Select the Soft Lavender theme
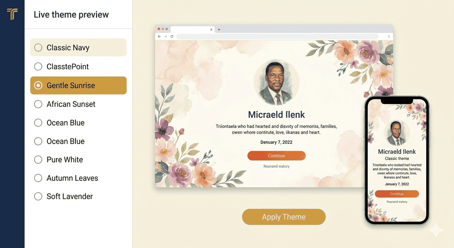The width and height of the screenshot is (454, 248). (x=38, y=196)
